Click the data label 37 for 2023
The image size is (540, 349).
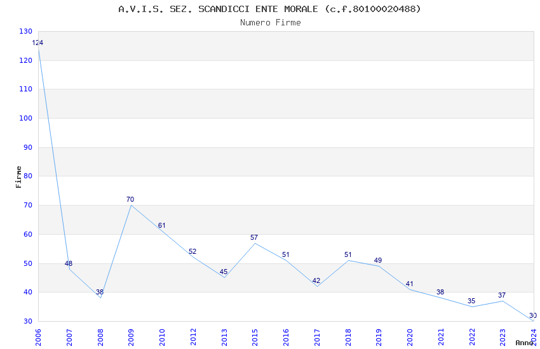pos(502,295)
